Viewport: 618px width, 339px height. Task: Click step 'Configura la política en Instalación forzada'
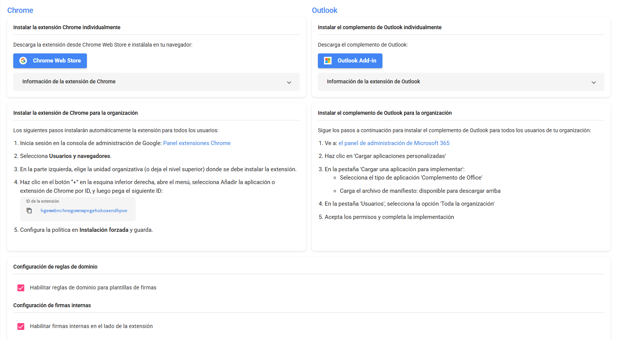86,230
